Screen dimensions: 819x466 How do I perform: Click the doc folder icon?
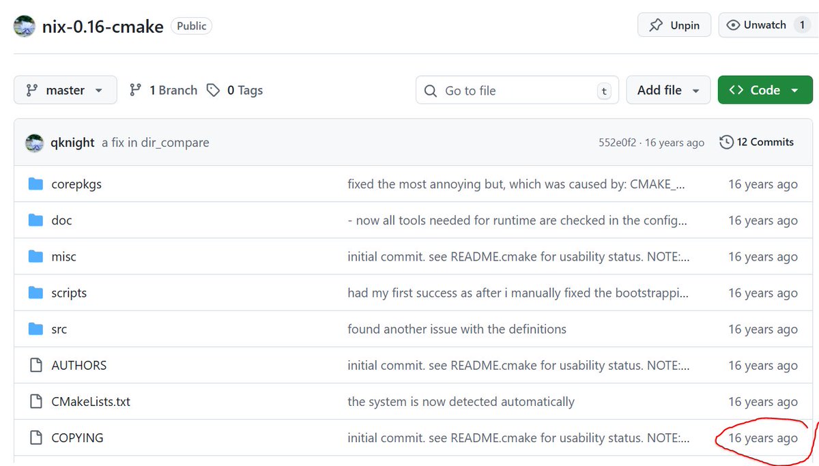(x=36, y=220)
